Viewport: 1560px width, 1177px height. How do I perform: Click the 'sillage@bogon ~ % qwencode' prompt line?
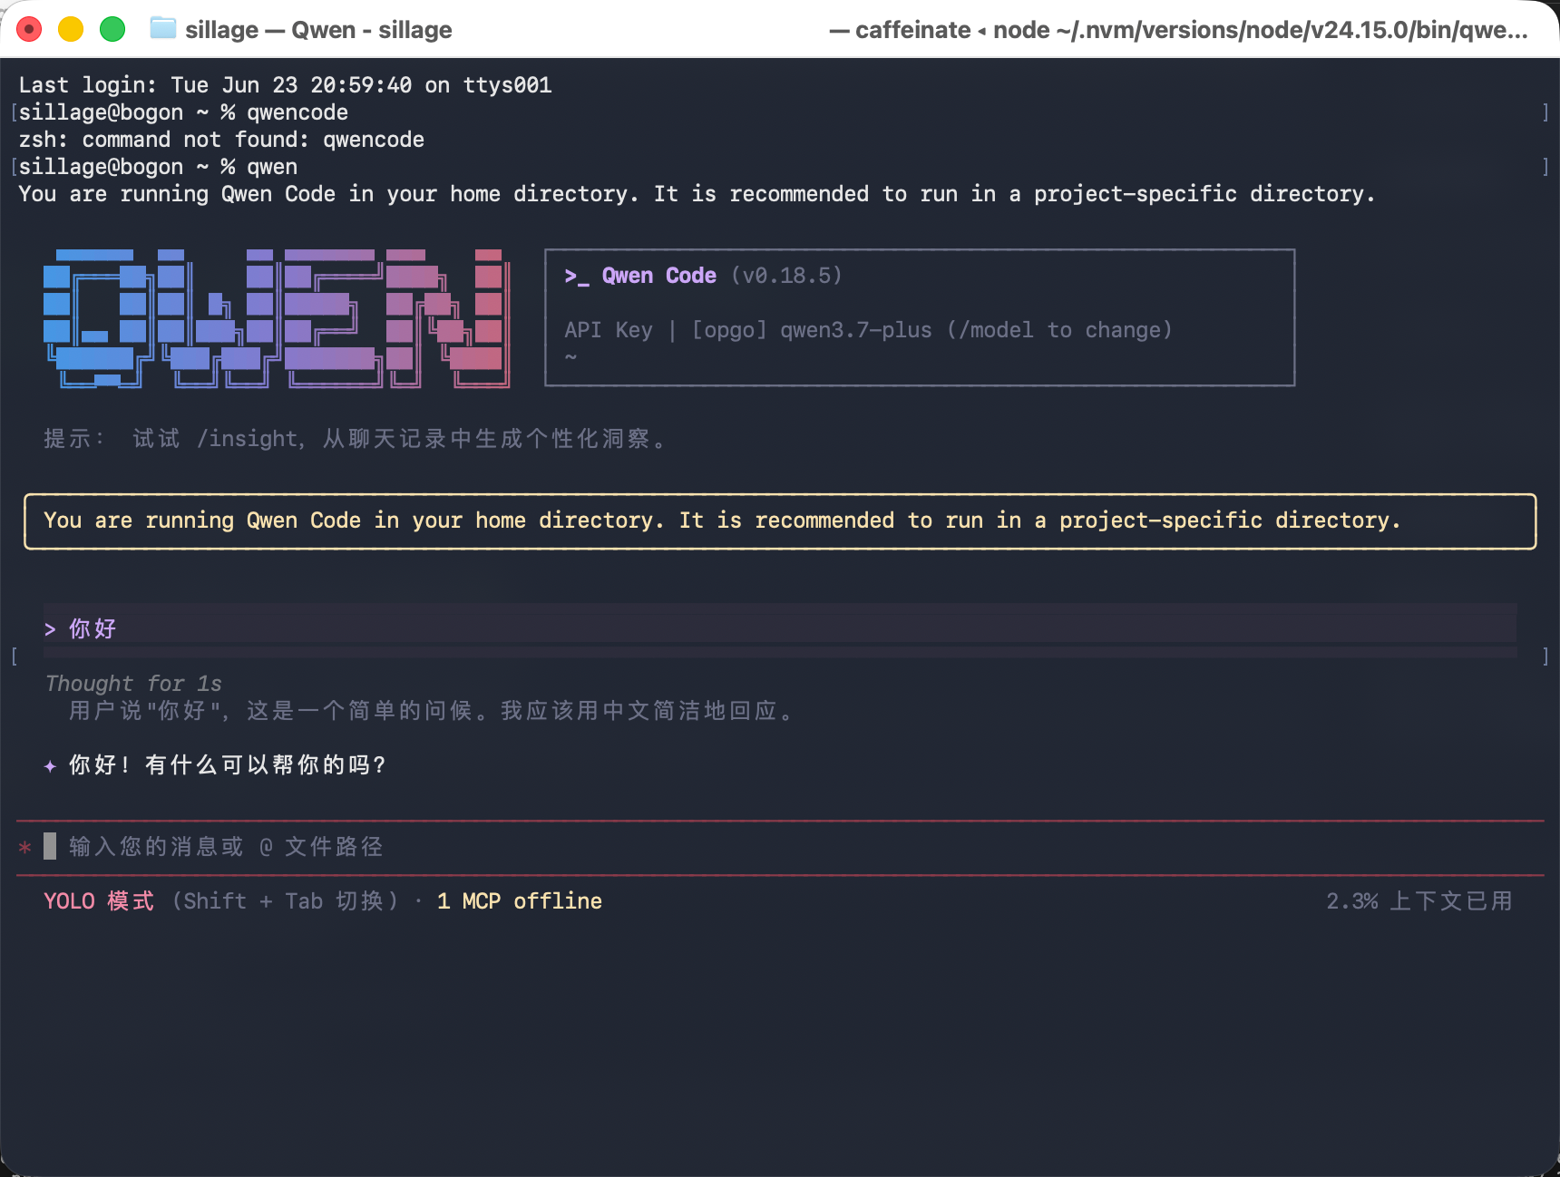[183, 112]
